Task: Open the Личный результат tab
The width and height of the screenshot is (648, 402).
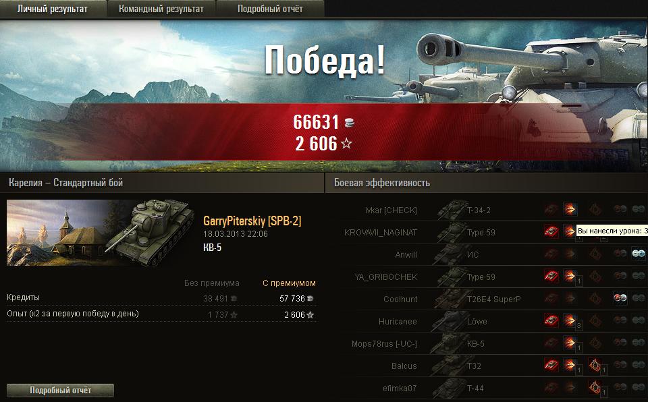Action: [x=53, y=9]
